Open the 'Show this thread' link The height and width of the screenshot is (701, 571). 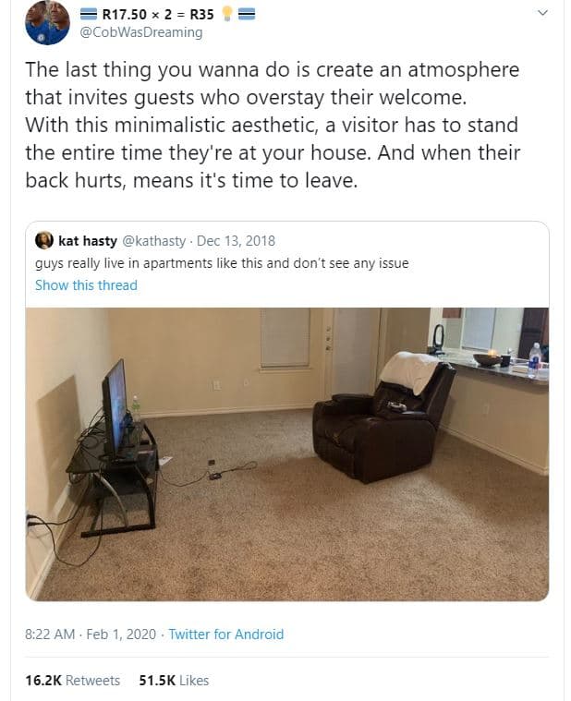pos(86,285)
